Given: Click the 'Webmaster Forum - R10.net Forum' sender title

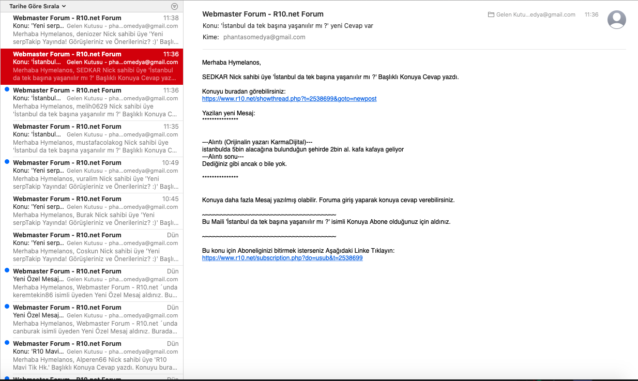Looking at the screenshot, I should pos(263,14).
